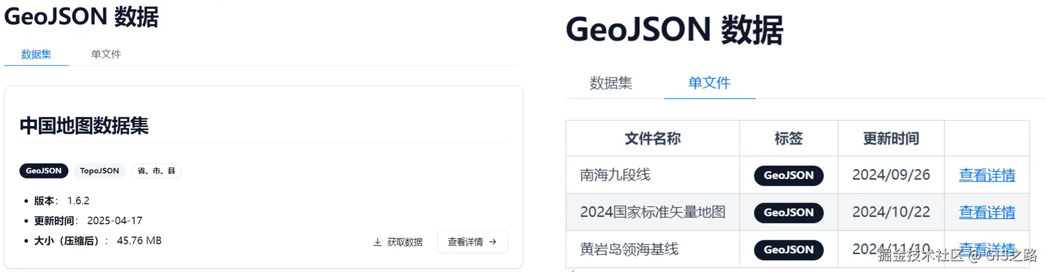
Task: Click the 标签 column header
Action: [788, 139]
